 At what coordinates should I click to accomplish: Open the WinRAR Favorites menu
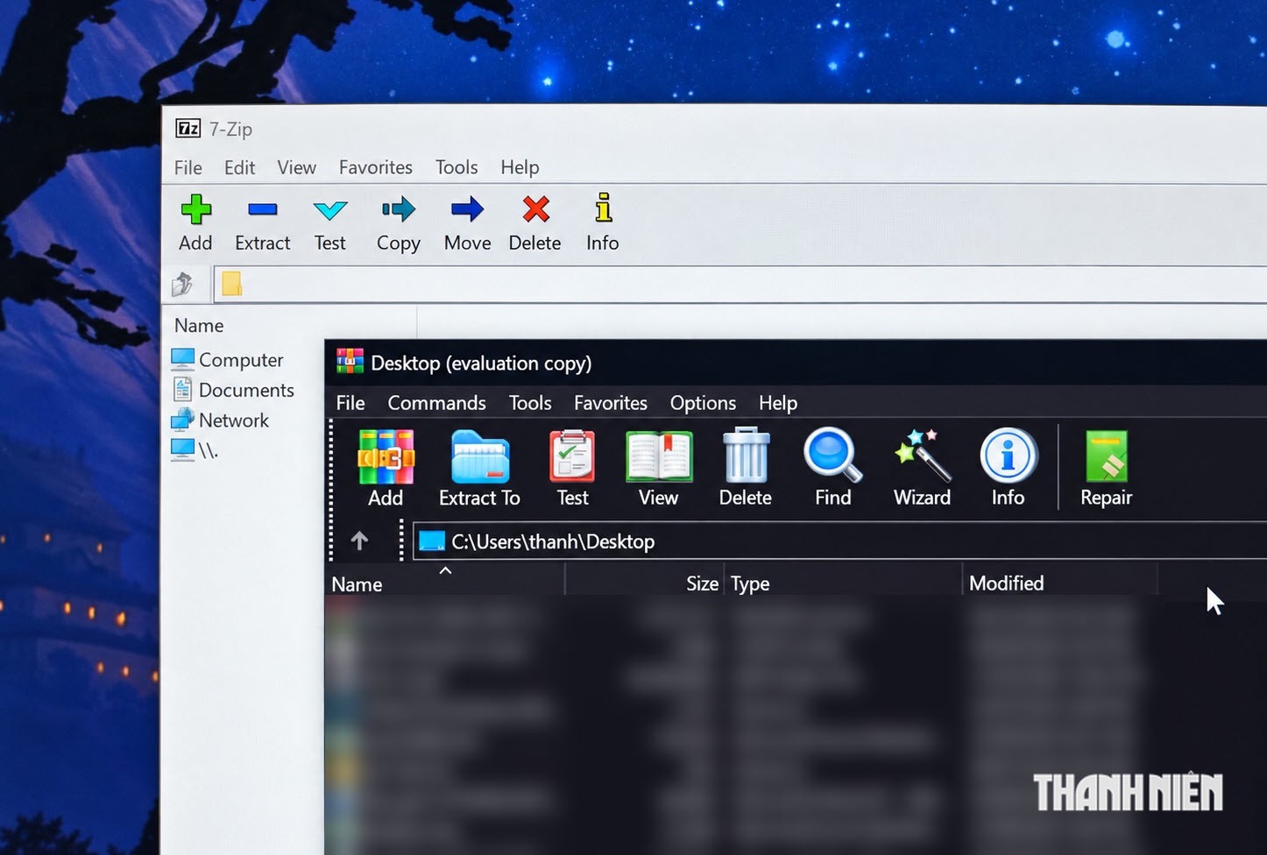(611, 403)
